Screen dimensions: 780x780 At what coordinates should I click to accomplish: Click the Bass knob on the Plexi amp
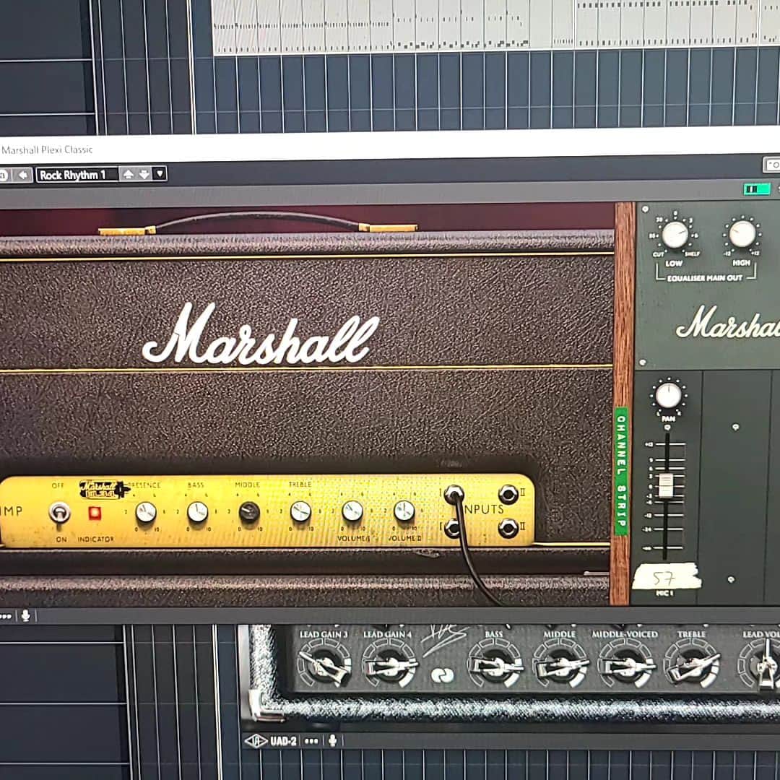[197, 512]
